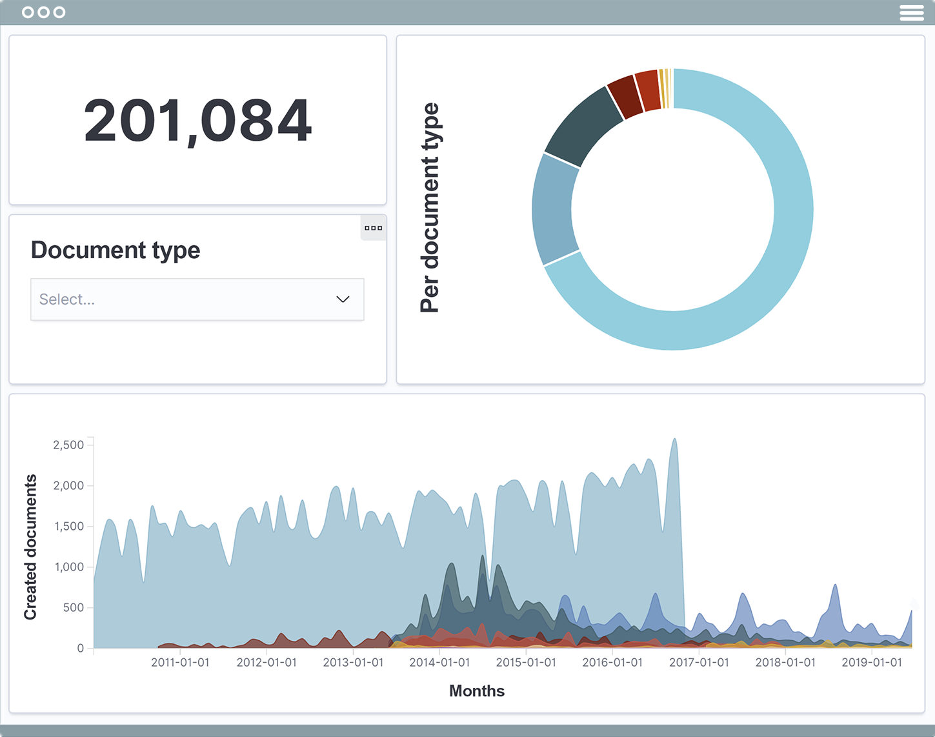Image resolution: width=935 pixels, height=737 pixels.
Task: Click the first window control circle
Action: (x=27, y=12)
